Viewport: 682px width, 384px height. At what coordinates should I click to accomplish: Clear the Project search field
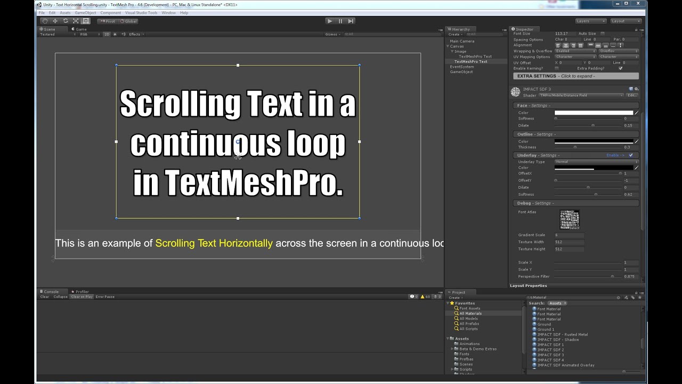click(618, 298)
